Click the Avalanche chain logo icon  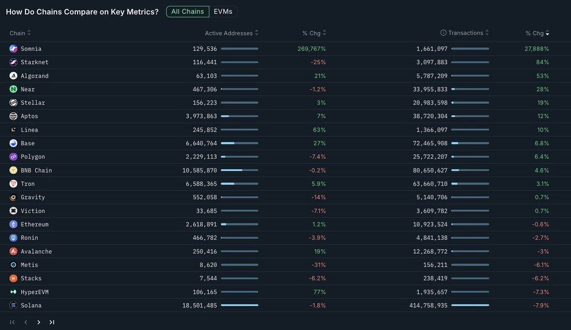pyautogui.click(x=13, y=252)
